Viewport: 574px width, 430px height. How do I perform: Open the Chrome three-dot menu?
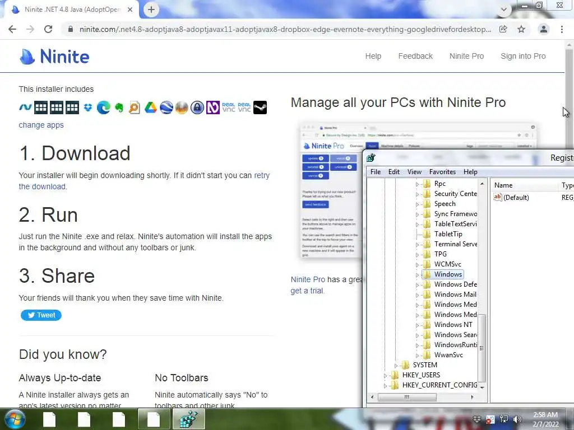tap(562, 29)
